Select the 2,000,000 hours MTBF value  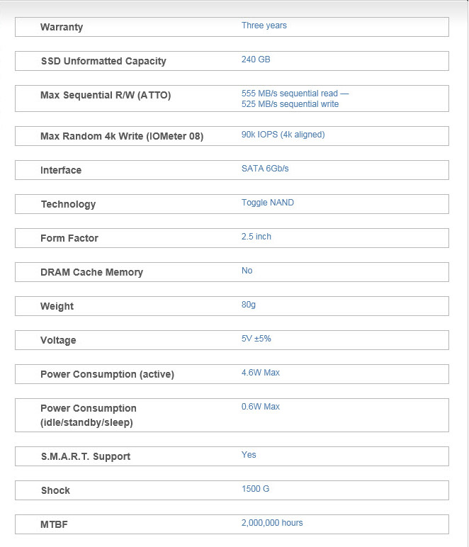point(272,523)
